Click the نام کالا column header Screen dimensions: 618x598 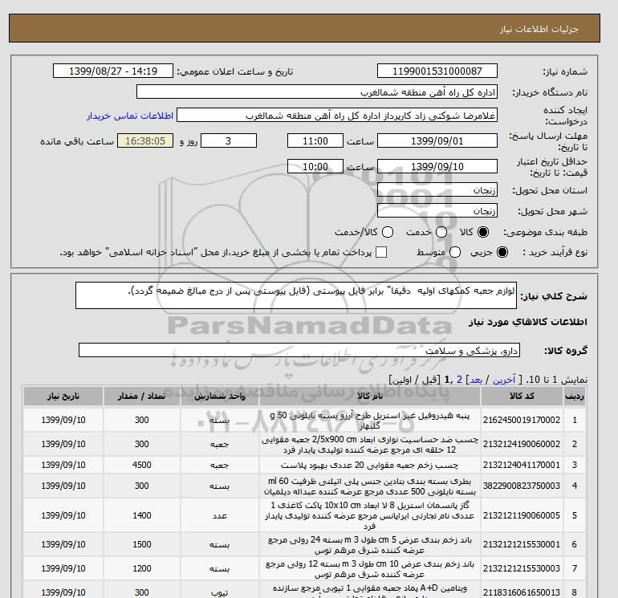(370, 397)
